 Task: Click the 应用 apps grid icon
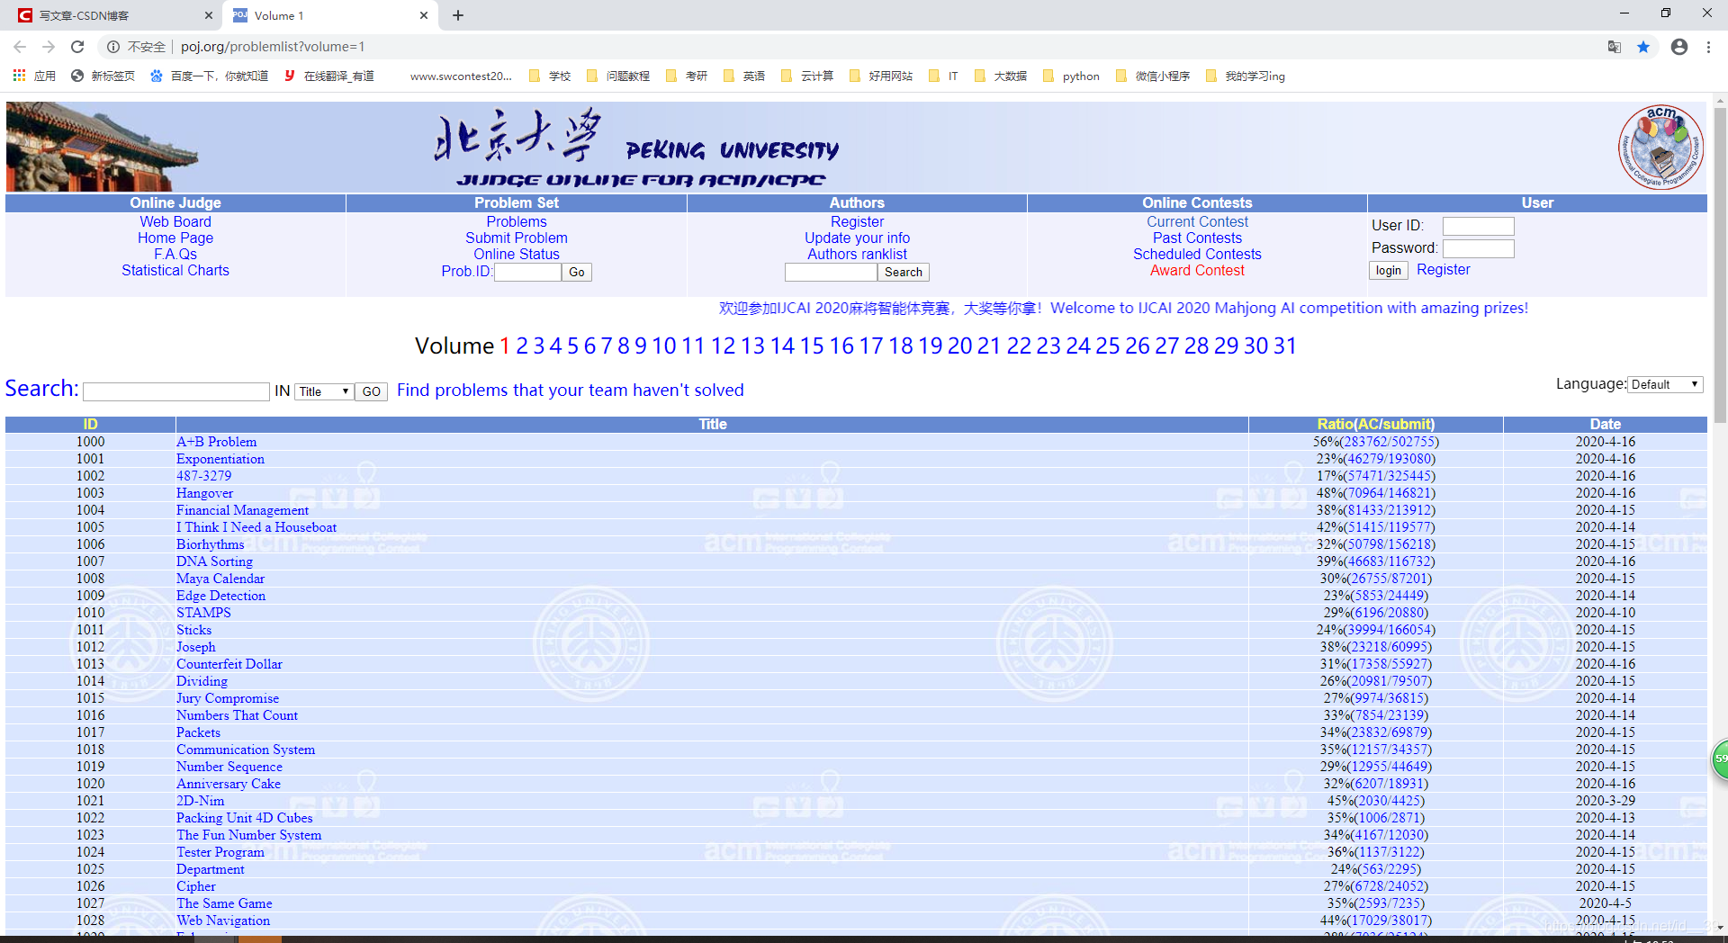point(19,76)
